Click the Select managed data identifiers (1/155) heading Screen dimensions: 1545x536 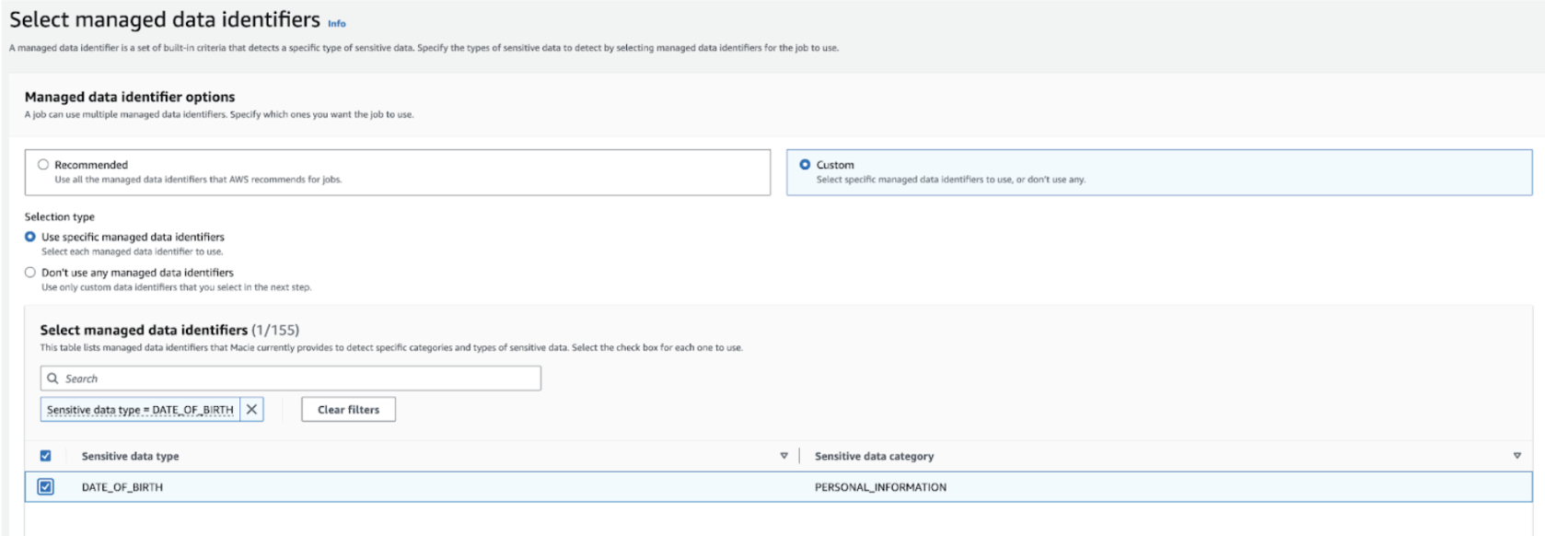(x=169, y=330)
